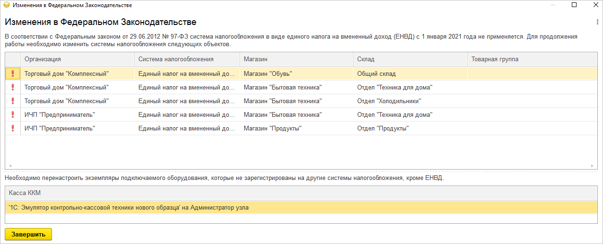Open the three-dot more actions menu
Viewport: 603px width, 244px height.
coord(598,22)
